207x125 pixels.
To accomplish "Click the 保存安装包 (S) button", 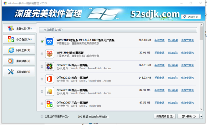I will click(165, 116).
